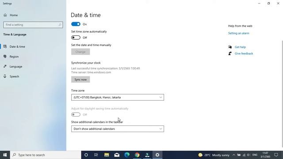Click the Get help chat icon
The height and width of the screenshot is (159, 283).
pos(230,47)
